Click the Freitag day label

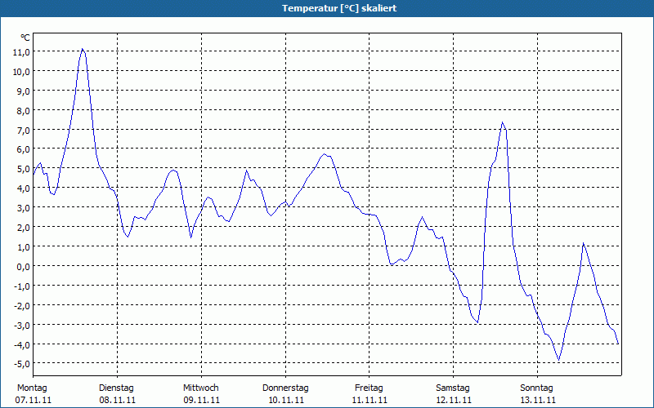(x=369, y=388)
